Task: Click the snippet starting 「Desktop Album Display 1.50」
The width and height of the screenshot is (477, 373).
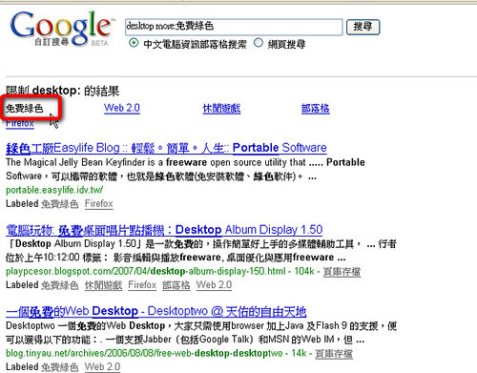Action: click(x=201, y=251)
